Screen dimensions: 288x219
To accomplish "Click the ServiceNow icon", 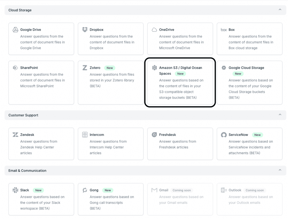I will (224, 135).
